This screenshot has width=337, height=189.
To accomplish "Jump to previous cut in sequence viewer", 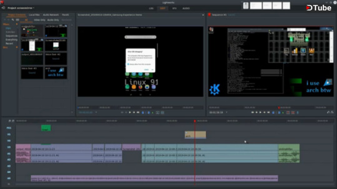I will 253,112.
